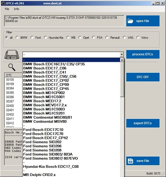Choose Ford Siemens SID208 entry
The height and width of the screenshot is (177, 166).
pyautogui.click(x=71, y=150)
